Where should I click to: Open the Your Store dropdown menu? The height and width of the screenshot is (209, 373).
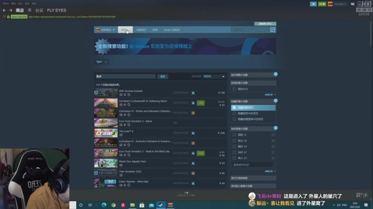[105, 29]
